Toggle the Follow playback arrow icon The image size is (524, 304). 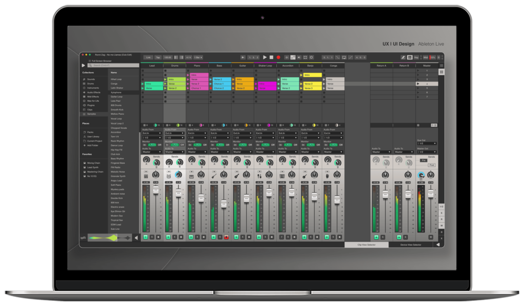[x=243, y=58]
